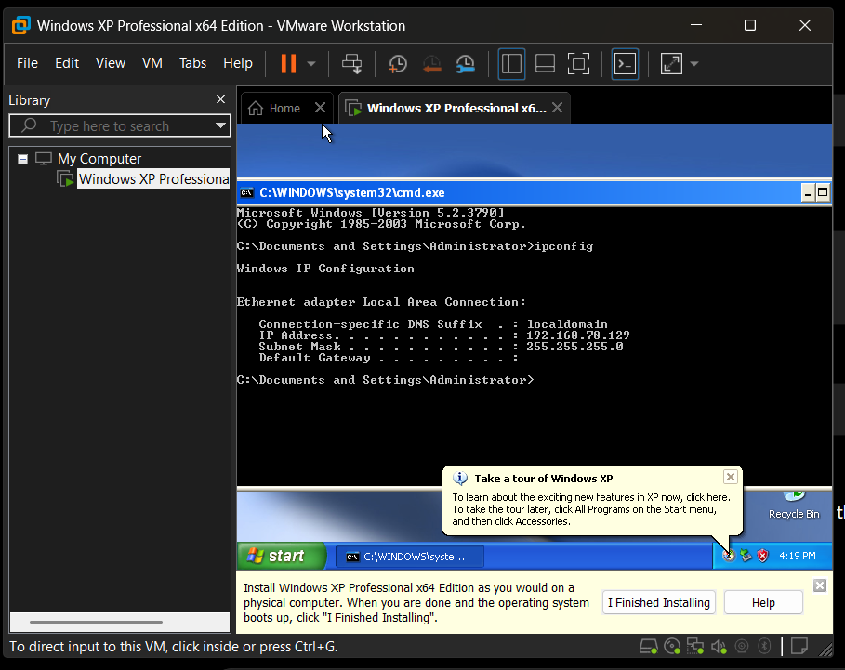
Task: Click the stretch guest display icon
Action: 671,63
